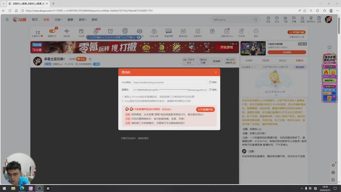The height and width of the screenshot is (192, 341).
Task: Click the streamer avatar beside room title
Action: click(38, 61)
